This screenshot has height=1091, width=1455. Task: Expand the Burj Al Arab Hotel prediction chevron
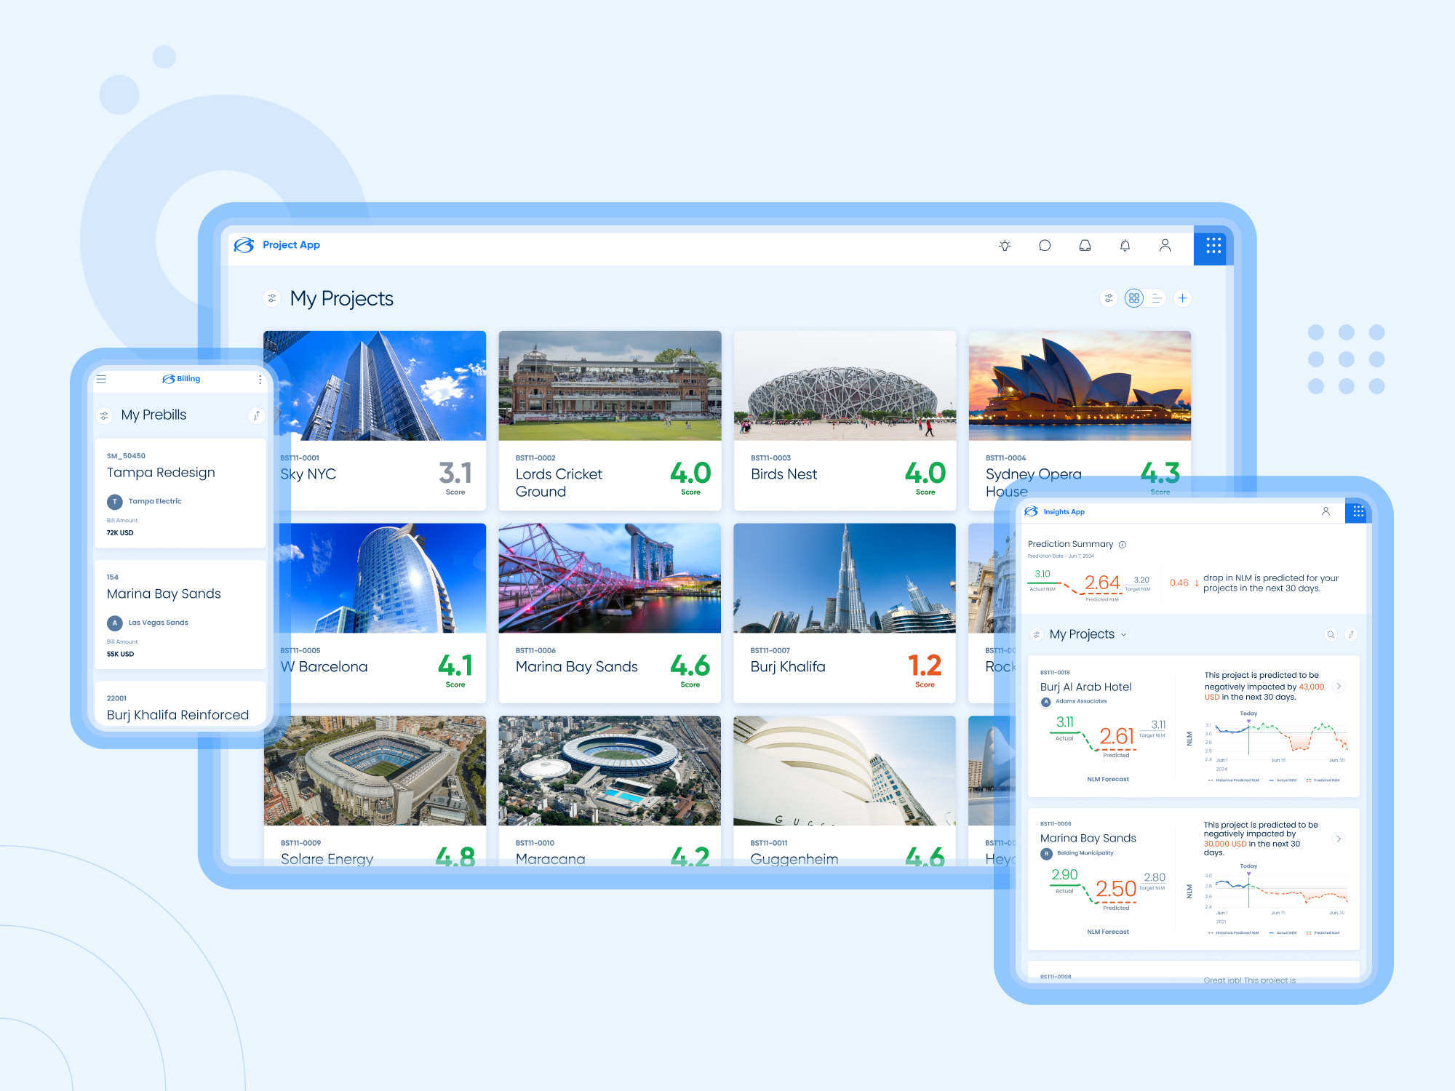point(1338,686)
